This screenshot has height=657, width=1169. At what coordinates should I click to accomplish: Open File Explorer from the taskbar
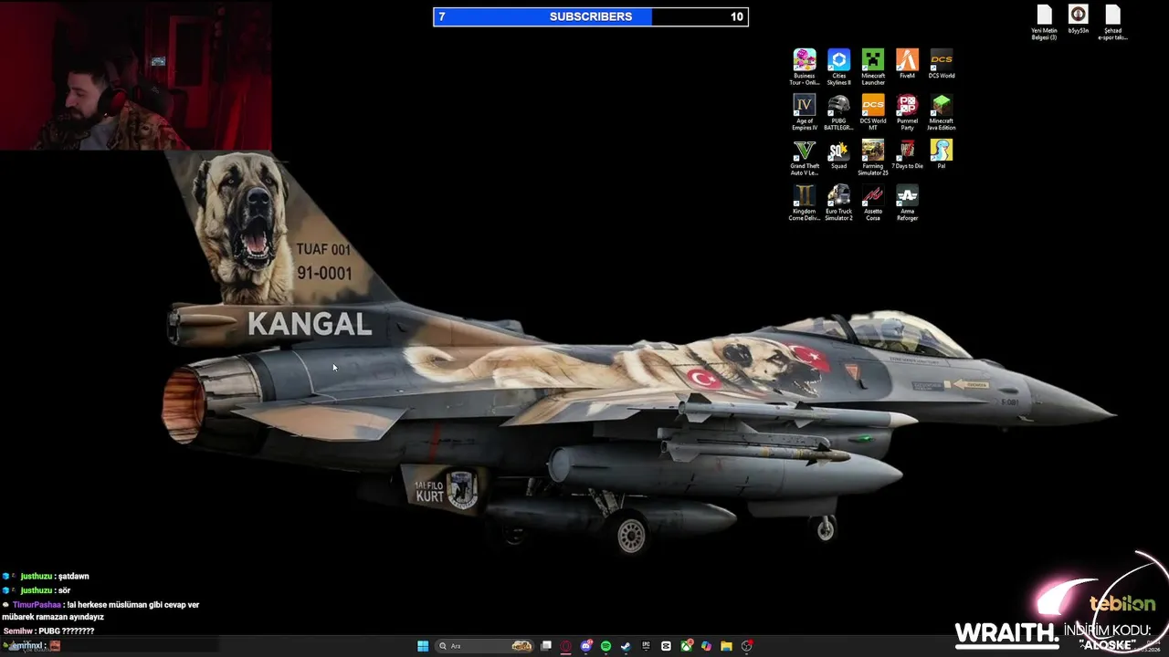[x=726, y=646]
